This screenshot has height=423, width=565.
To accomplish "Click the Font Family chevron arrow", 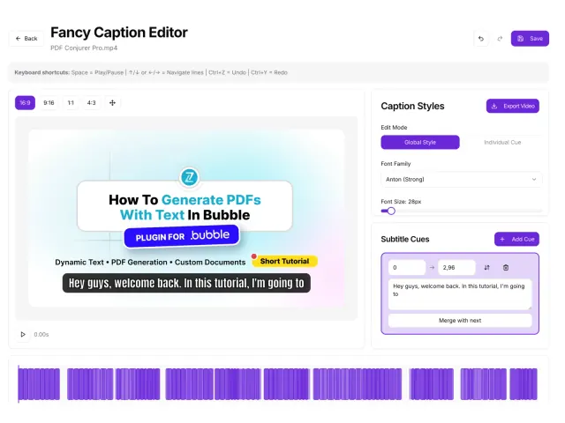I will (534, 179).
